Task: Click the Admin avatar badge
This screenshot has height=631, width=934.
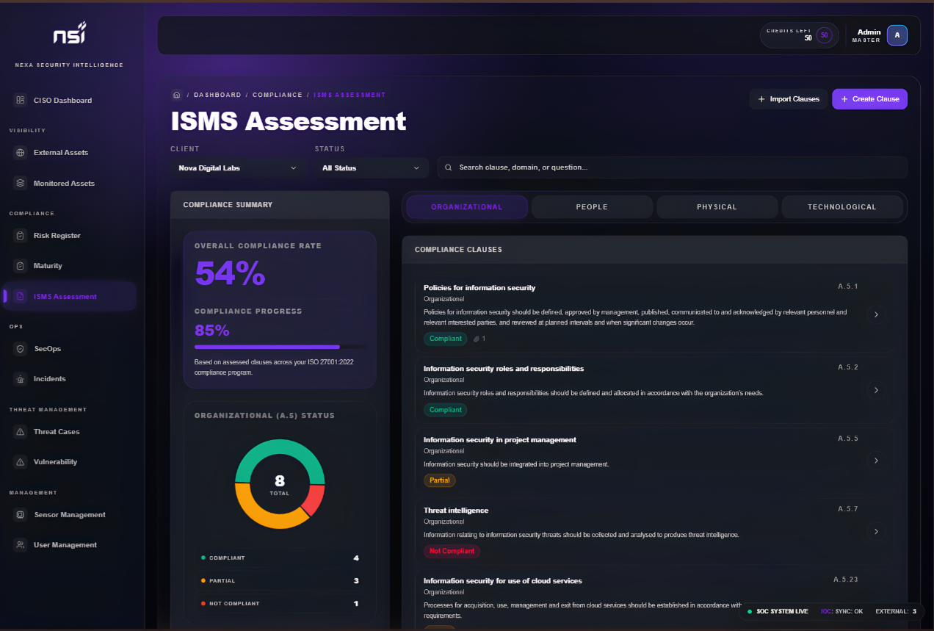Action: point(897,35)
